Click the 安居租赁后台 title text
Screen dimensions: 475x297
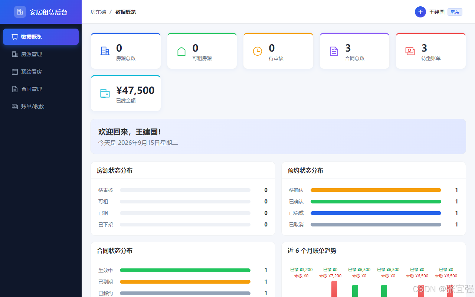click(x=49, y=12)
